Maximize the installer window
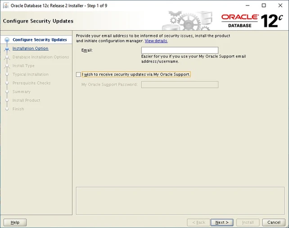The width and height of the screenshot is (289, 228). pos(264,5)
